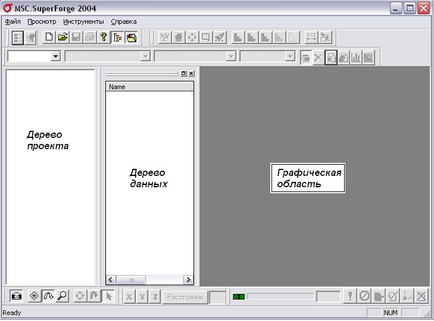Click the XYZ measure dimension icon
The image size is (434, 321).
311,37
